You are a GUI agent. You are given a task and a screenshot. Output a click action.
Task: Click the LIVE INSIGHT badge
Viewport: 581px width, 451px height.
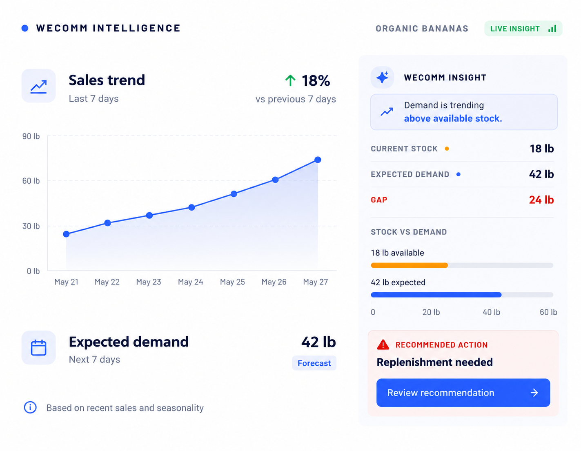(x=523, y=29)
